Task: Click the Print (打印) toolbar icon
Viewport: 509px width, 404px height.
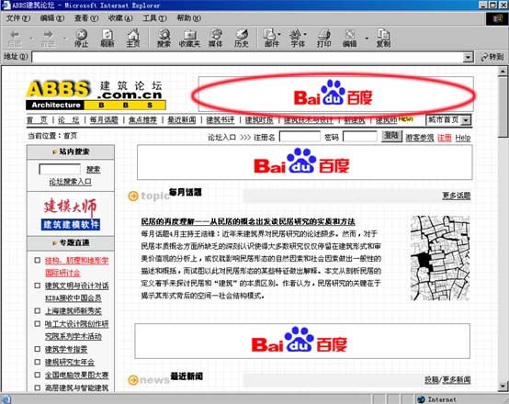Action: coord(324,38)
